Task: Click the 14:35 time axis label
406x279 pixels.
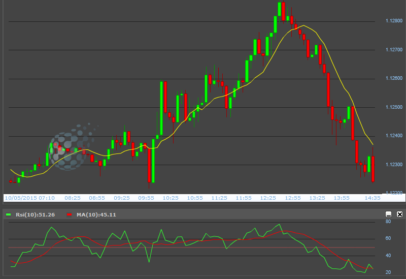Action: [x=373, y=198]
